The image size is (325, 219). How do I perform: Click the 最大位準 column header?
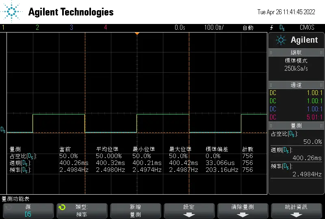click(x=180, y=149)
